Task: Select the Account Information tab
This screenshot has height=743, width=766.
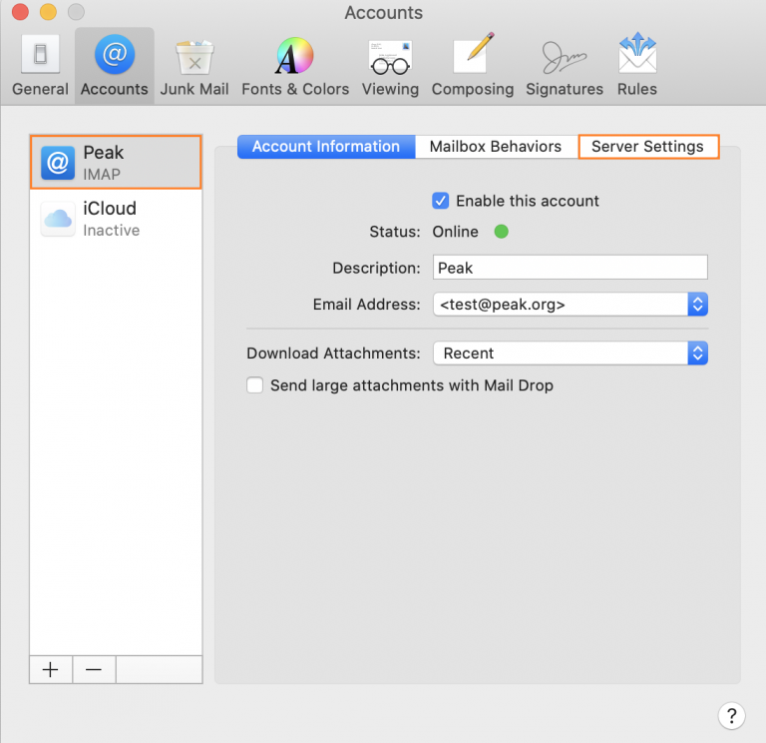Action: 326,147
